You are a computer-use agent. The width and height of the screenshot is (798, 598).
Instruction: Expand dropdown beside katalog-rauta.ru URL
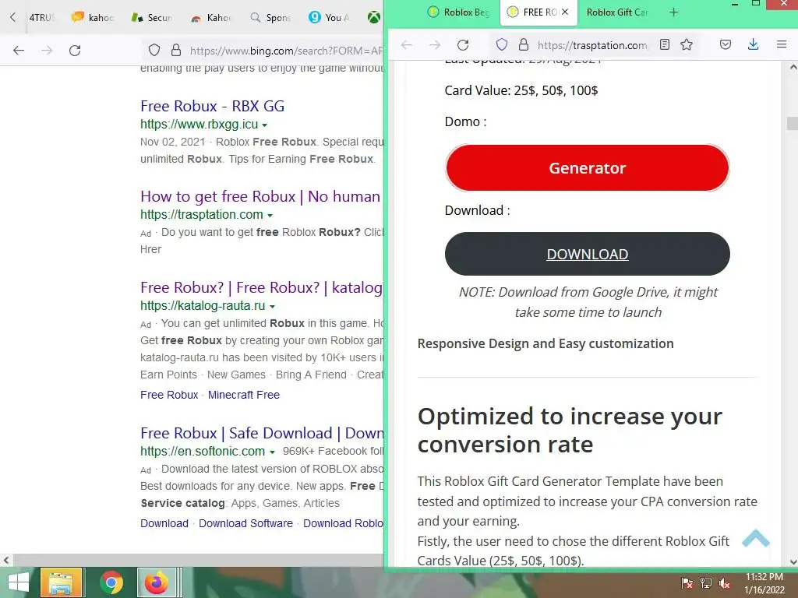[272, 307]
